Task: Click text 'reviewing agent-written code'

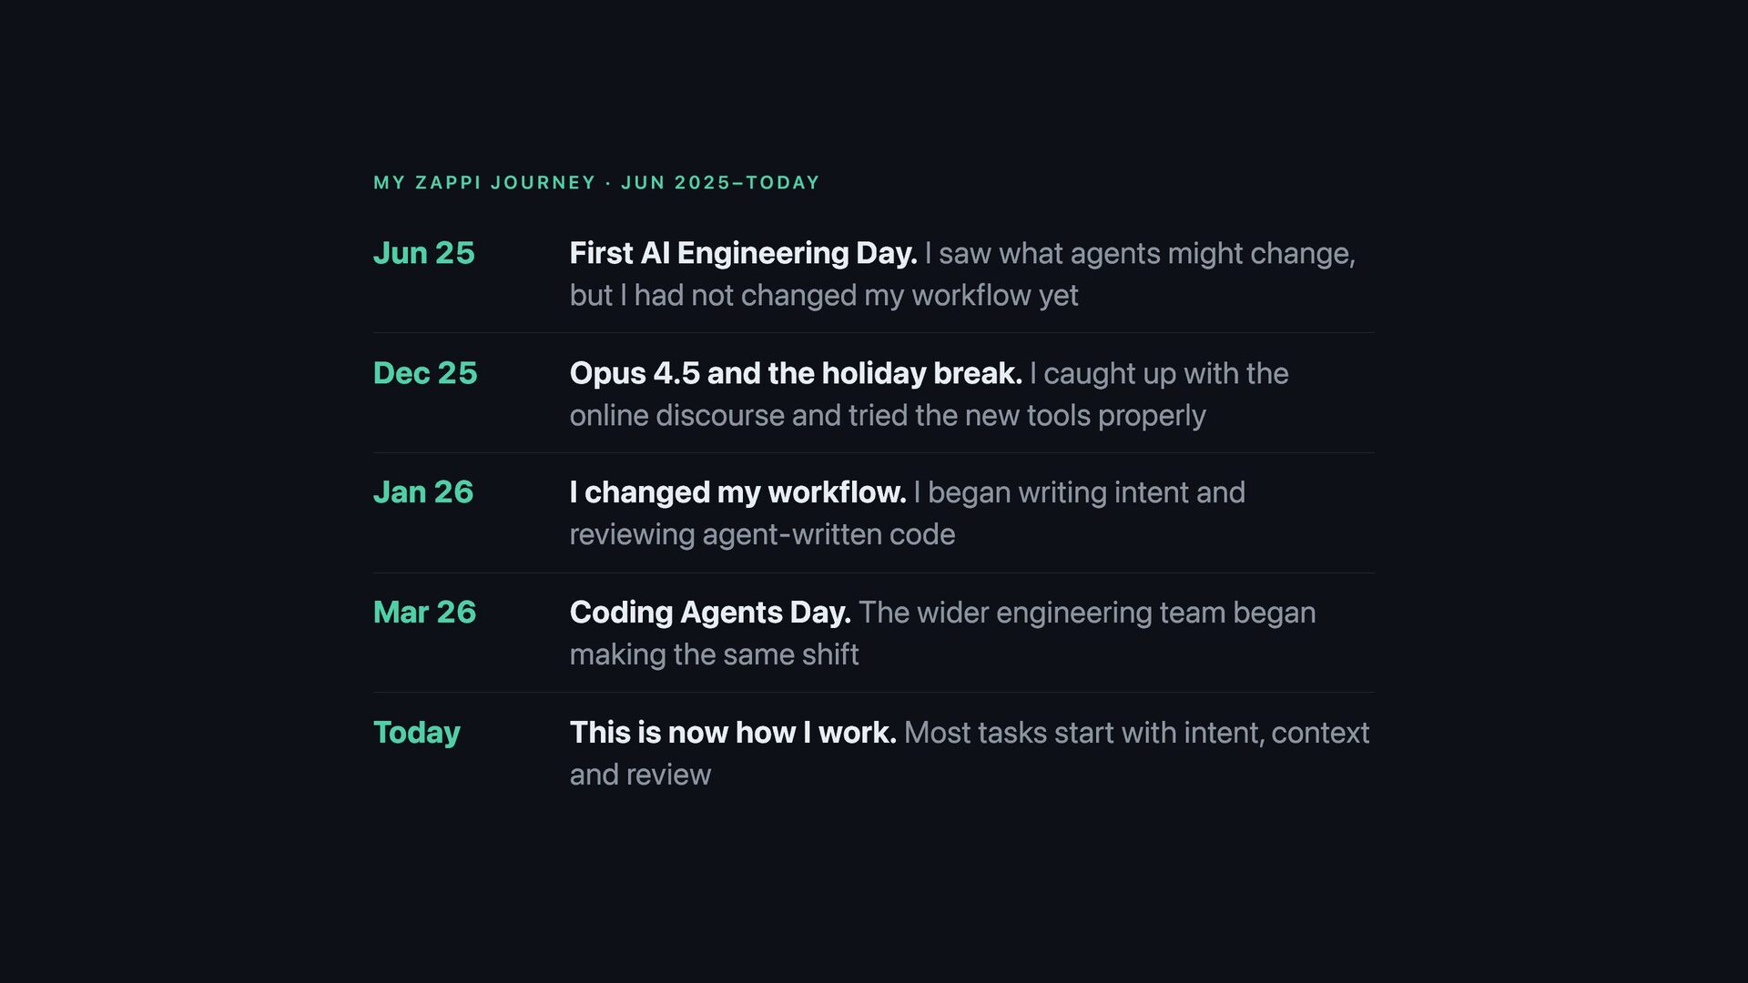Action: [763, 535]
